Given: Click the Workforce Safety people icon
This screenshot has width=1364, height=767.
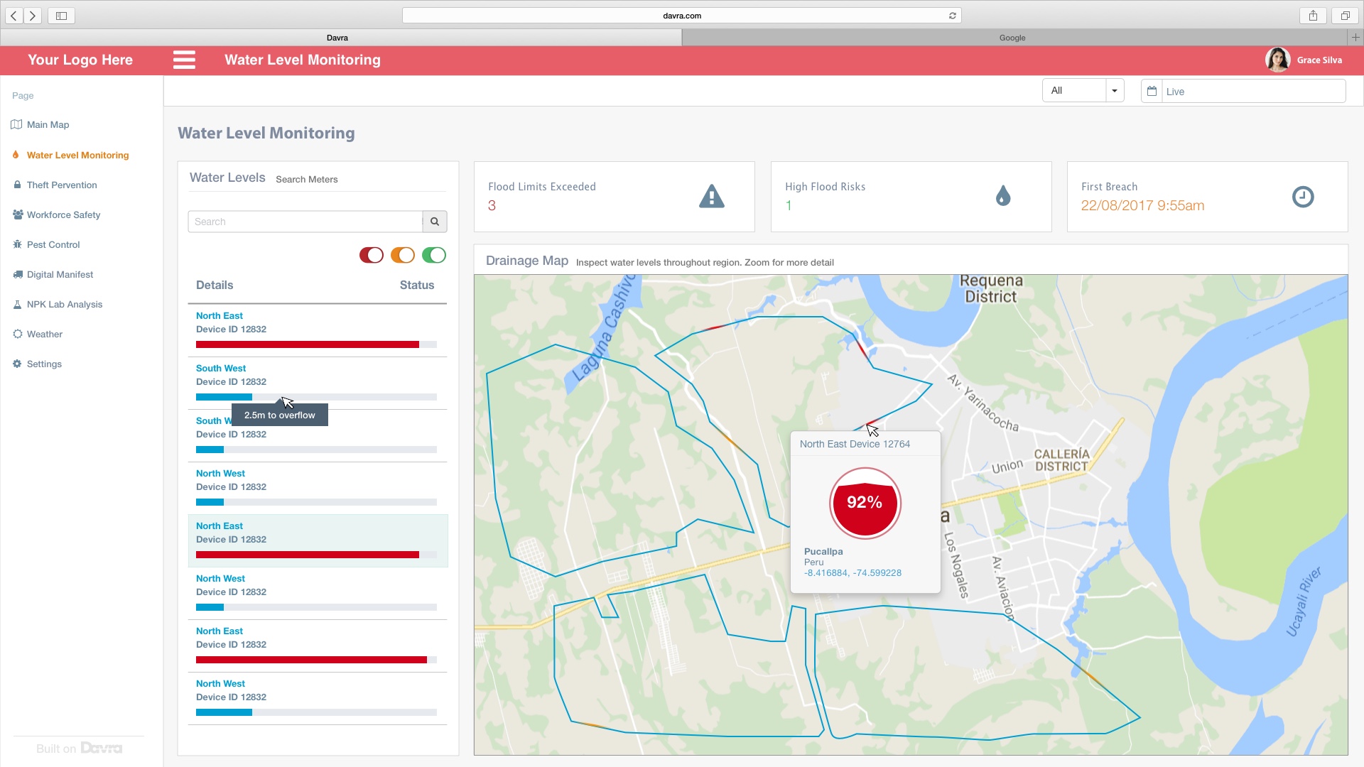Looking at the screenshot, I should pos(18,214).
